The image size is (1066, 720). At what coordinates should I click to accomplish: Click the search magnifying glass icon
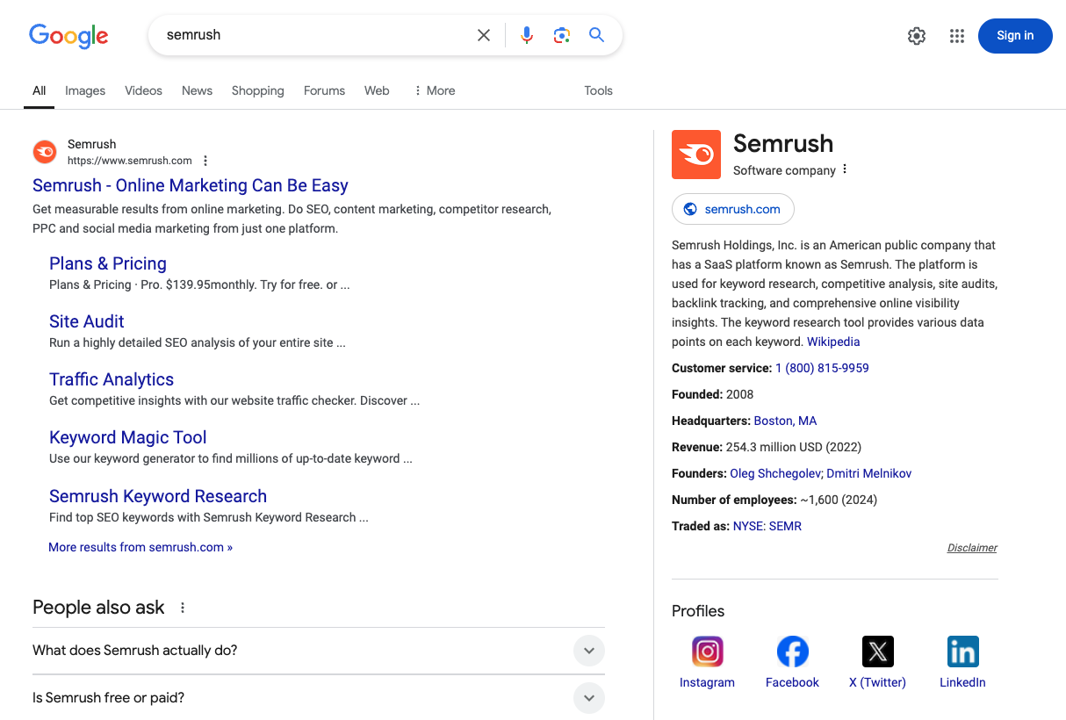pos(596,34)
